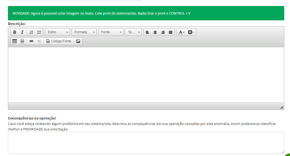Click the "Consequências na operação:" heading
Image resolution: width=290 pixels, height=156 pixels.
32,118
